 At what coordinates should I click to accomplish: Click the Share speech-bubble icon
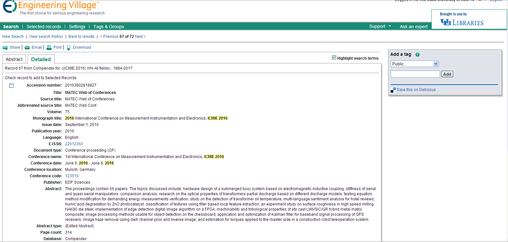point(5,48)
